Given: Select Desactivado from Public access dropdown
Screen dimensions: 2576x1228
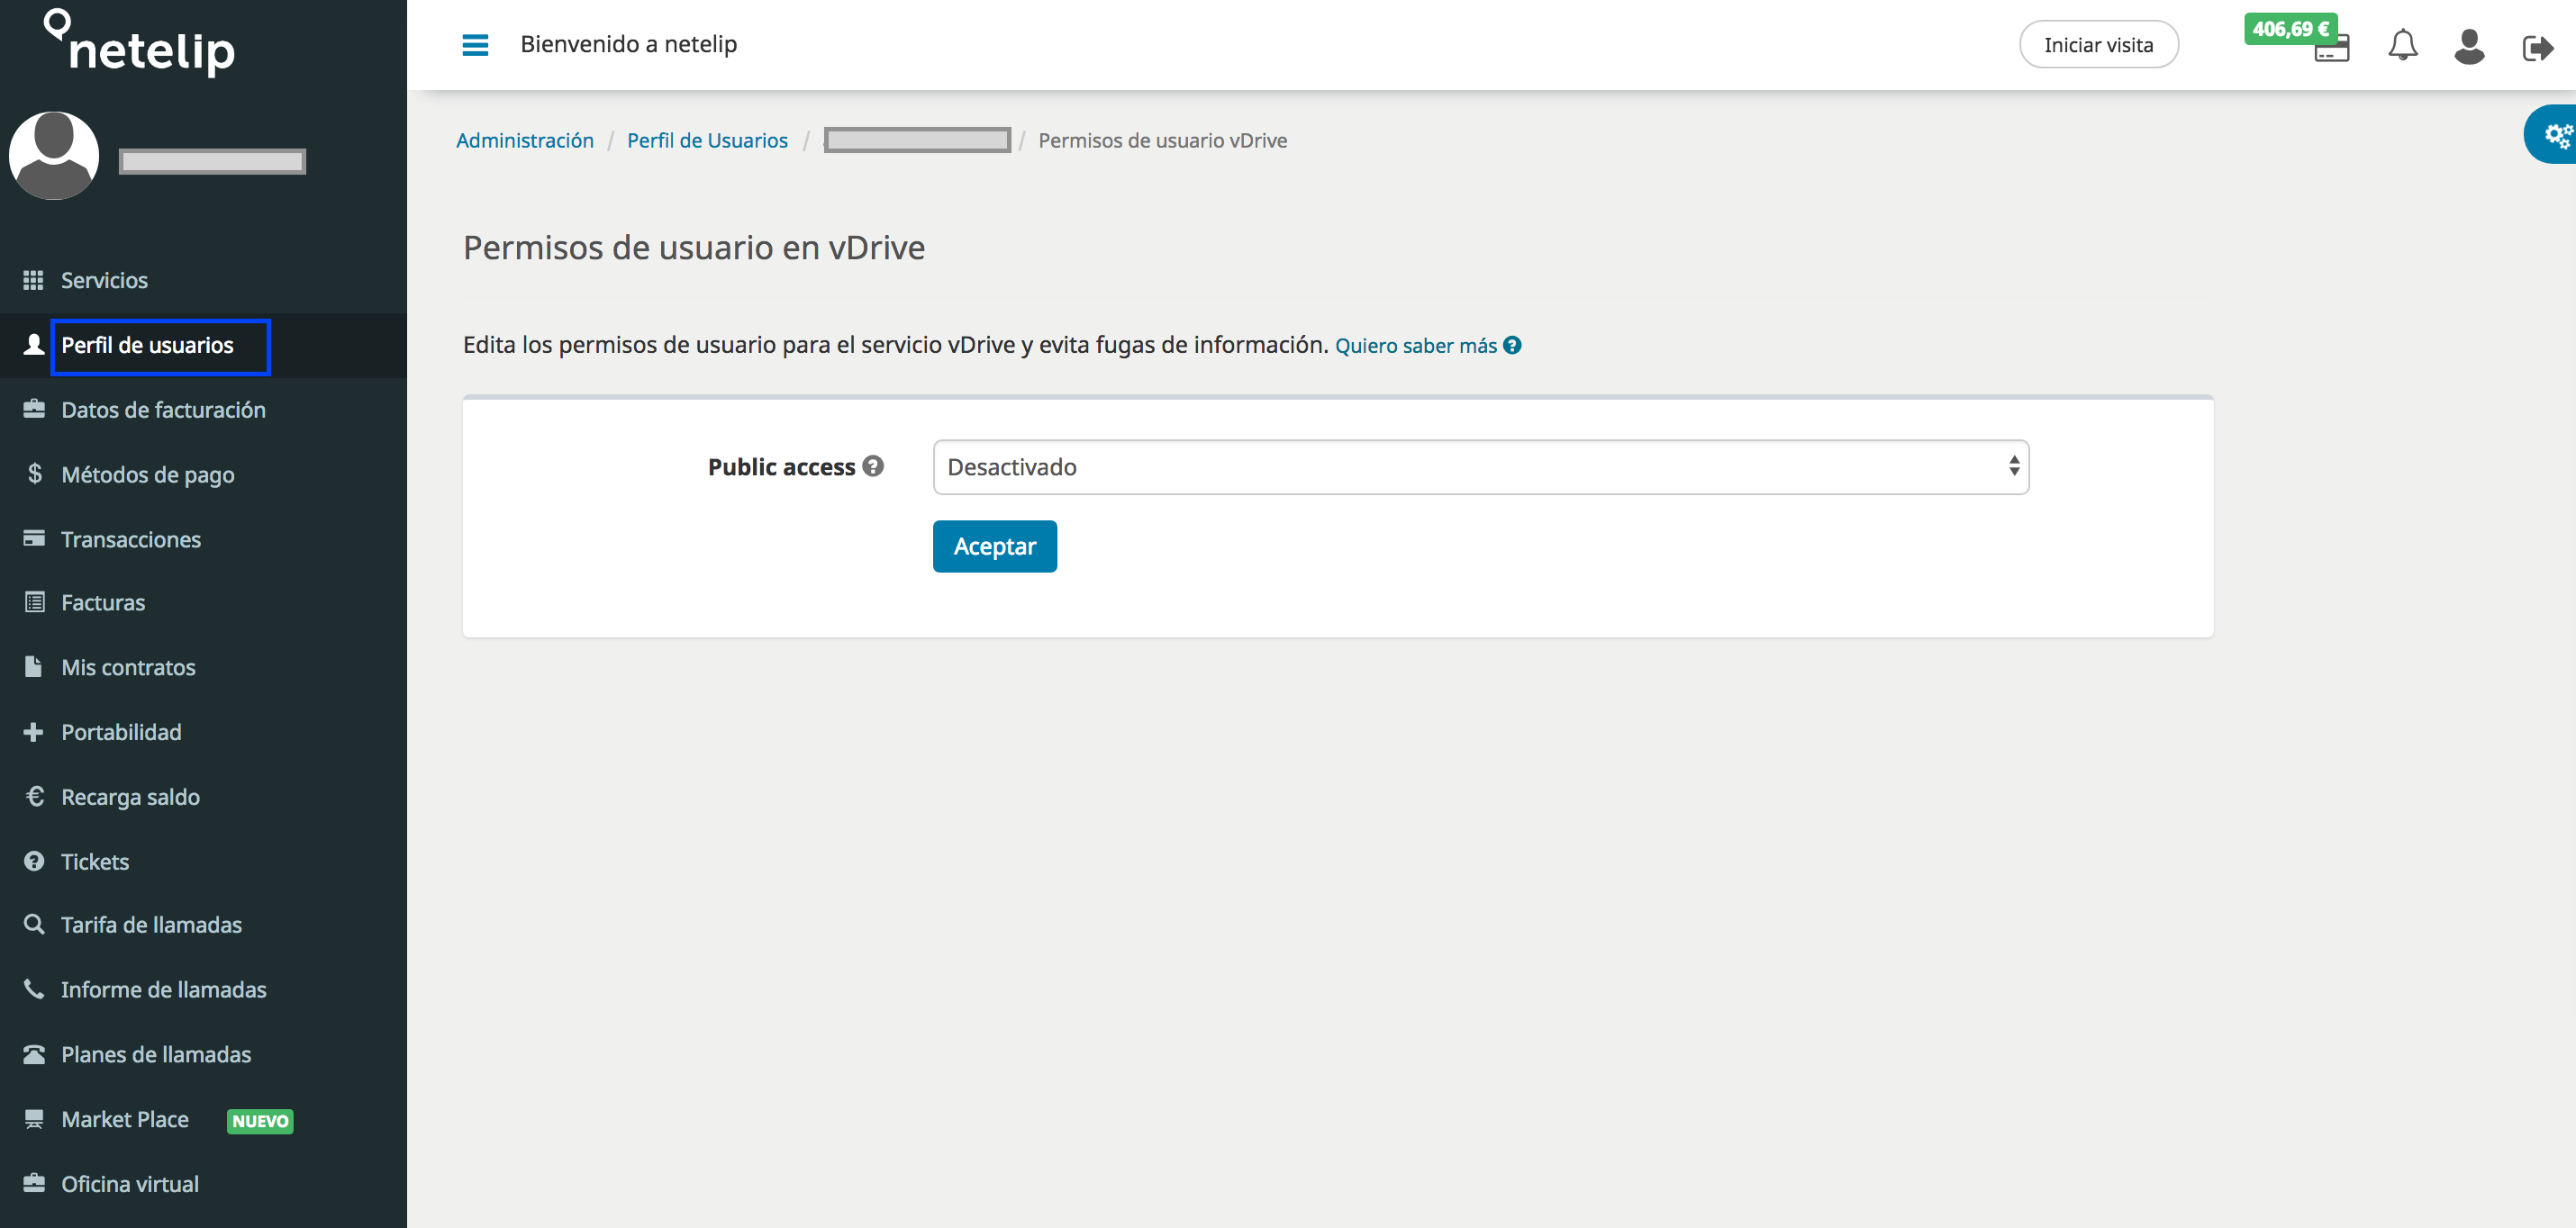Looking at the screenshot, I should click(1479, 466).
